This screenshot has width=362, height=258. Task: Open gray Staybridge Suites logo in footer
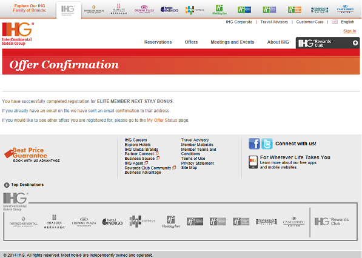[266, 222]
